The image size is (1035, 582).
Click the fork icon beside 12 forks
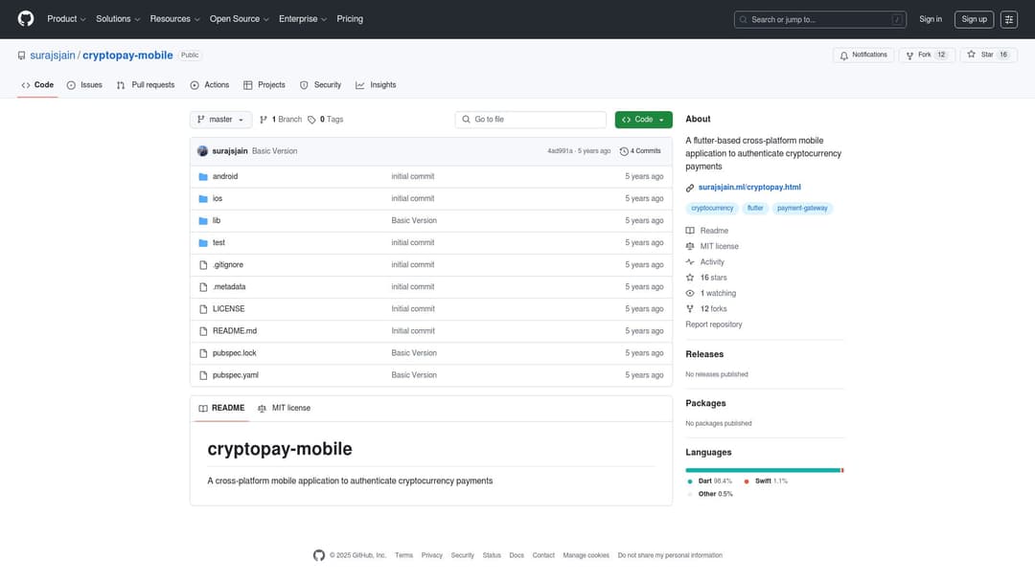[690, 309]
